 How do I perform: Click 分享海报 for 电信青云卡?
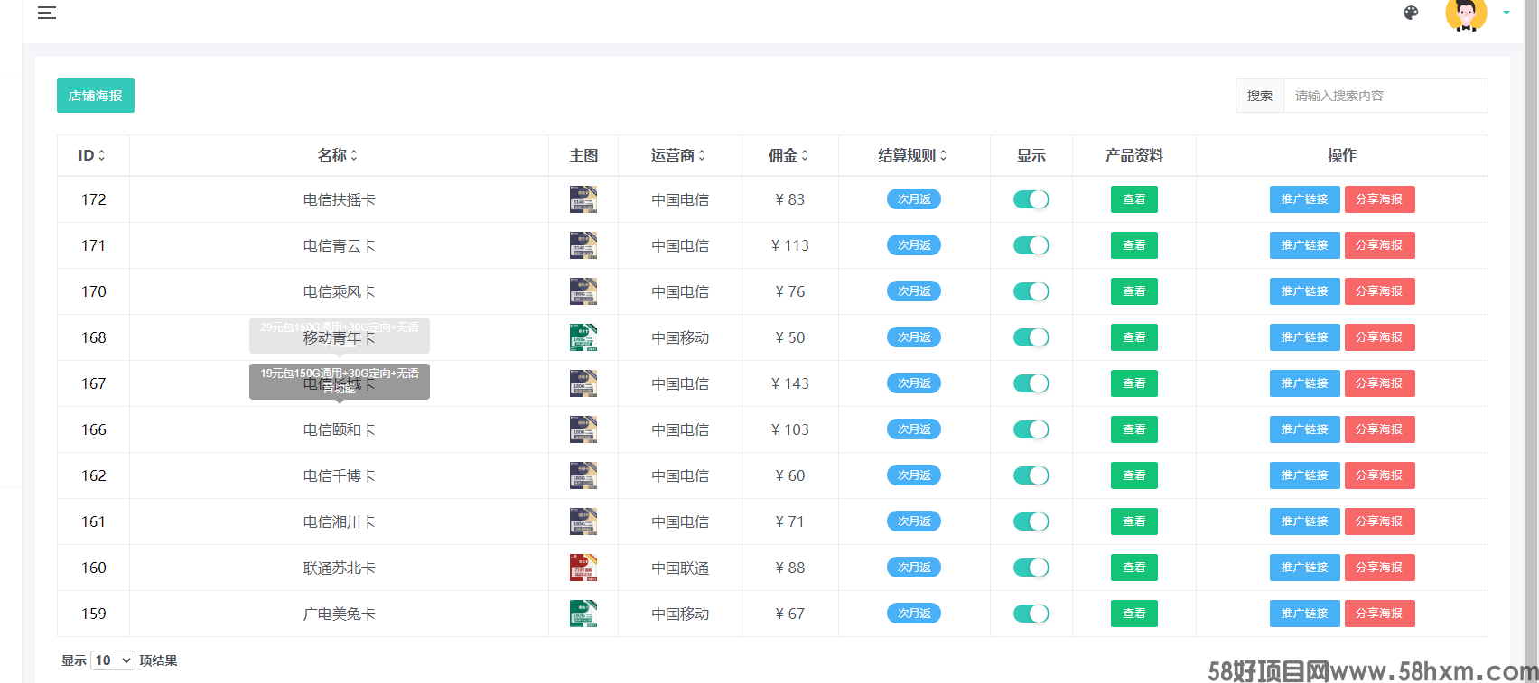[x=1380, y=245]
